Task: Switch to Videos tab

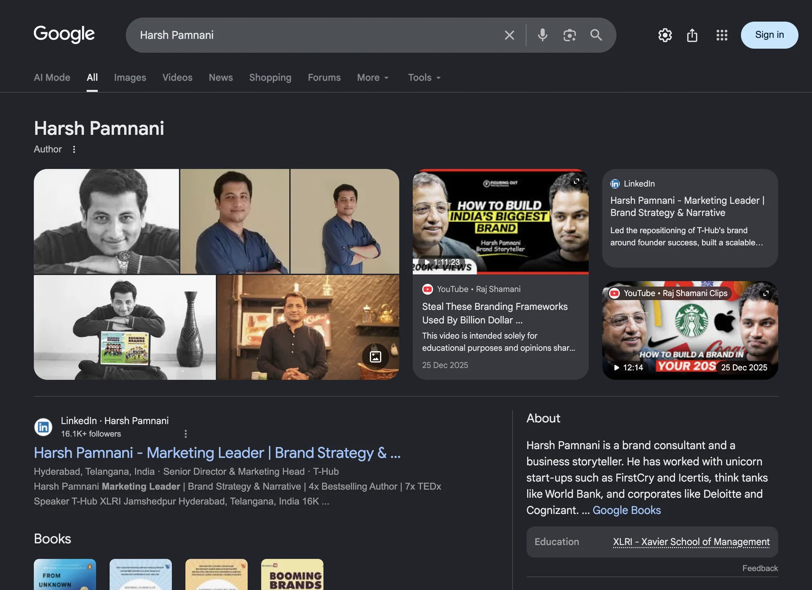Action: [177, 78]
